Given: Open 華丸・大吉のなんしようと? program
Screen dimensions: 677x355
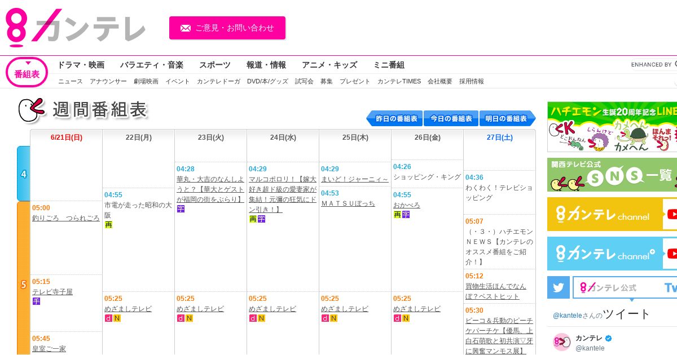Looking at the screenshot, I should pos(211,189).
